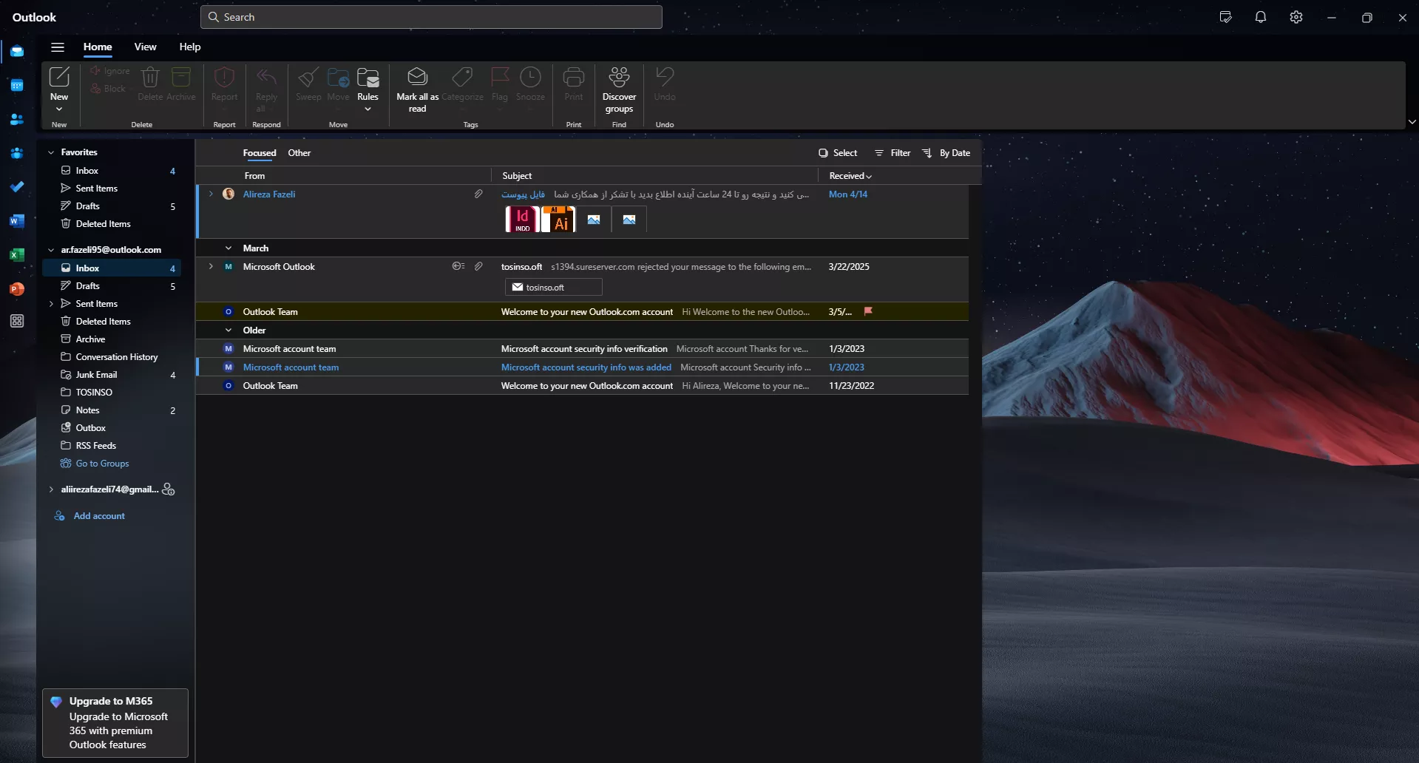
Task: Open Microsoft account security info verification email
Action: pyautogui.click(x=583, y=349)
